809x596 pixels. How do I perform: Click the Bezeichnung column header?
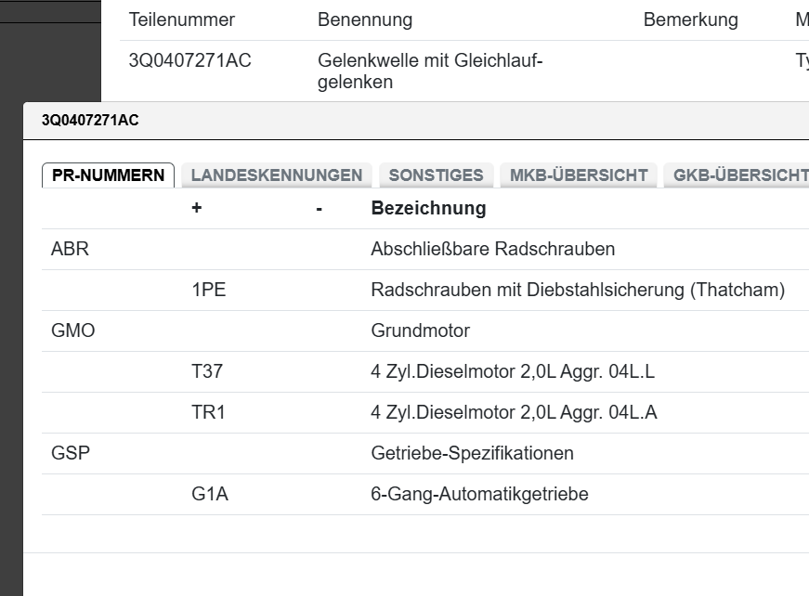pyautogui.click(x=428, y=208)
